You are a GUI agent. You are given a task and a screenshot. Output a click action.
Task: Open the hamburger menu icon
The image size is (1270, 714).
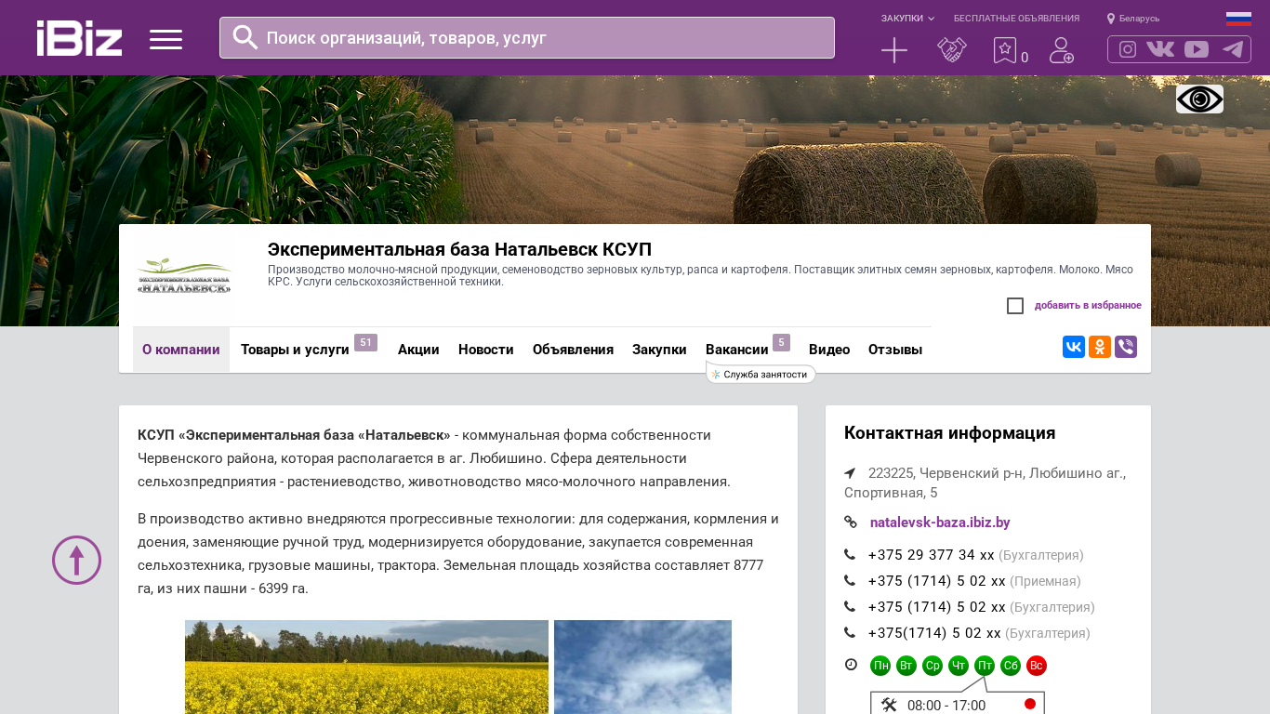[x=165, y=39]
